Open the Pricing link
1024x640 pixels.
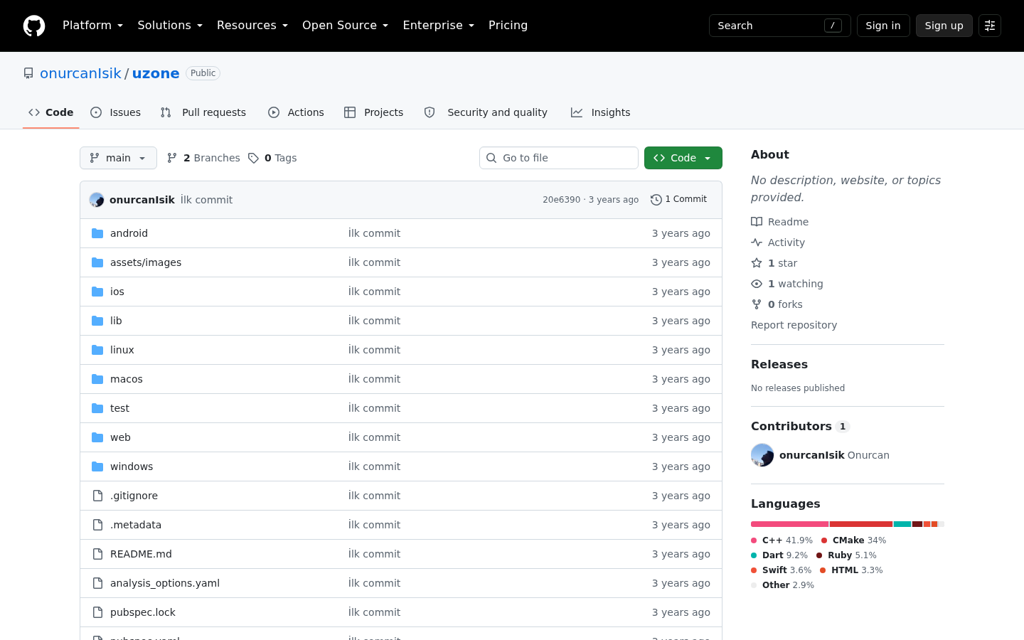[508, 26]
